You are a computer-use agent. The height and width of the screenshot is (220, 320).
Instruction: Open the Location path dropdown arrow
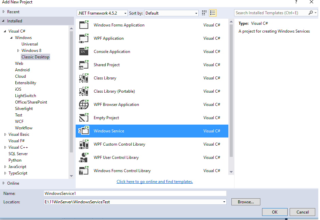click(x=224, y=202)
